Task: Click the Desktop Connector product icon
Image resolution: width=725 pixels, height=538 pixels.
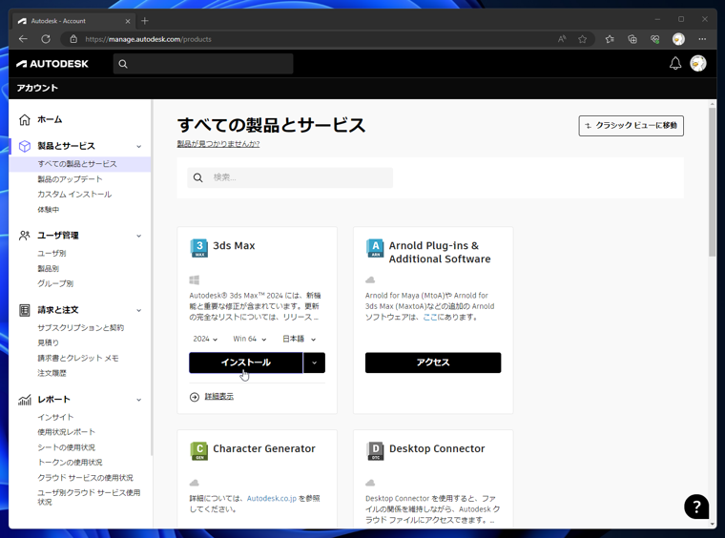Action: [x=375, y=451]
